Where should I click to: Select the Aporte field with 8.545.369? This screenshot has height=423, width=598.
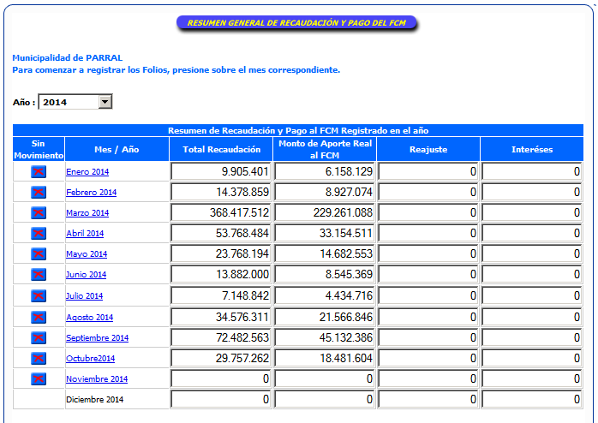click(x=325, y=275)
